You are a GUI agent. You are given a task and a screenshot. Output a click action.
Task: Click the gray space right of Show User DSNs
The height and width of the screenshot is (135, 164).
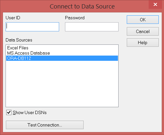pyautogui.click(x=83, y=112)
